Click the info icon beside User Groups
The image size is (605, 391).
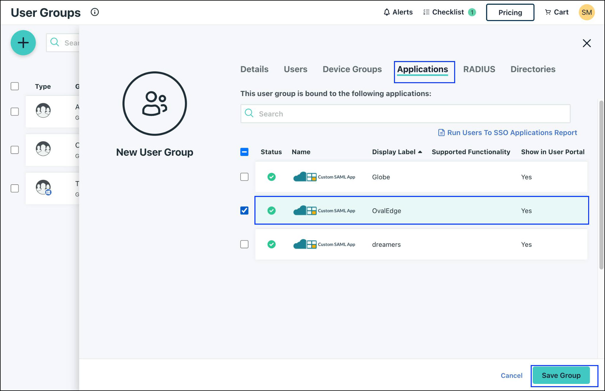tap(95, 12)
